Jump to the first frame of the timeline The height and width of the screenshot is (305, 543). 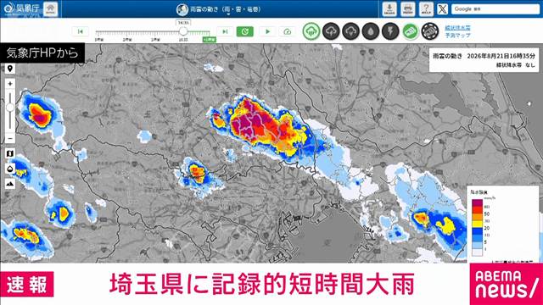click(81, 31)
